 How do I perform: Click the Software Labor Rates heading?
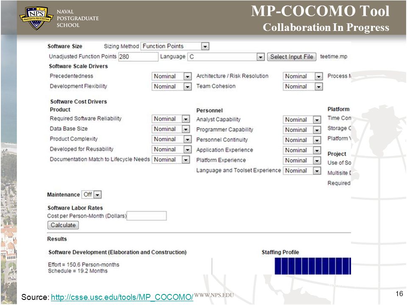coord(75,208)
